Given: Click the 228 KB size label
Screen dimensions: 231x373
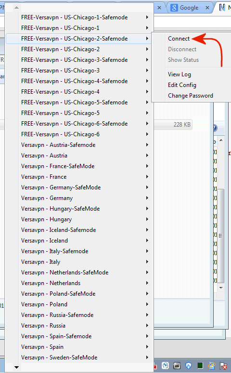Looking at the screenshot, I should pyautogui.click(x=182, y=124).
